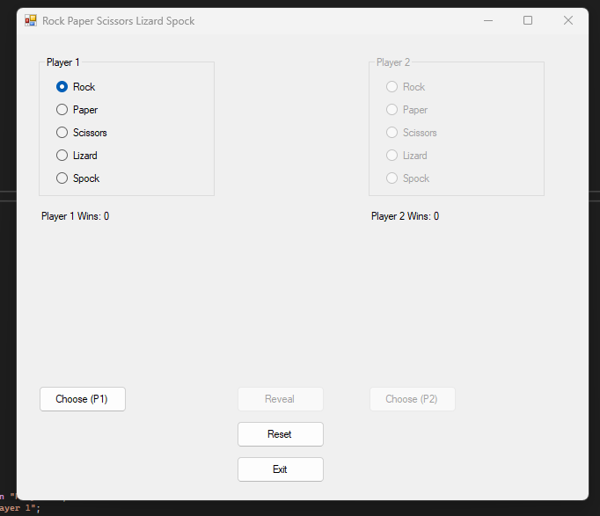Click the app icon in the title bar

point(31,20)
